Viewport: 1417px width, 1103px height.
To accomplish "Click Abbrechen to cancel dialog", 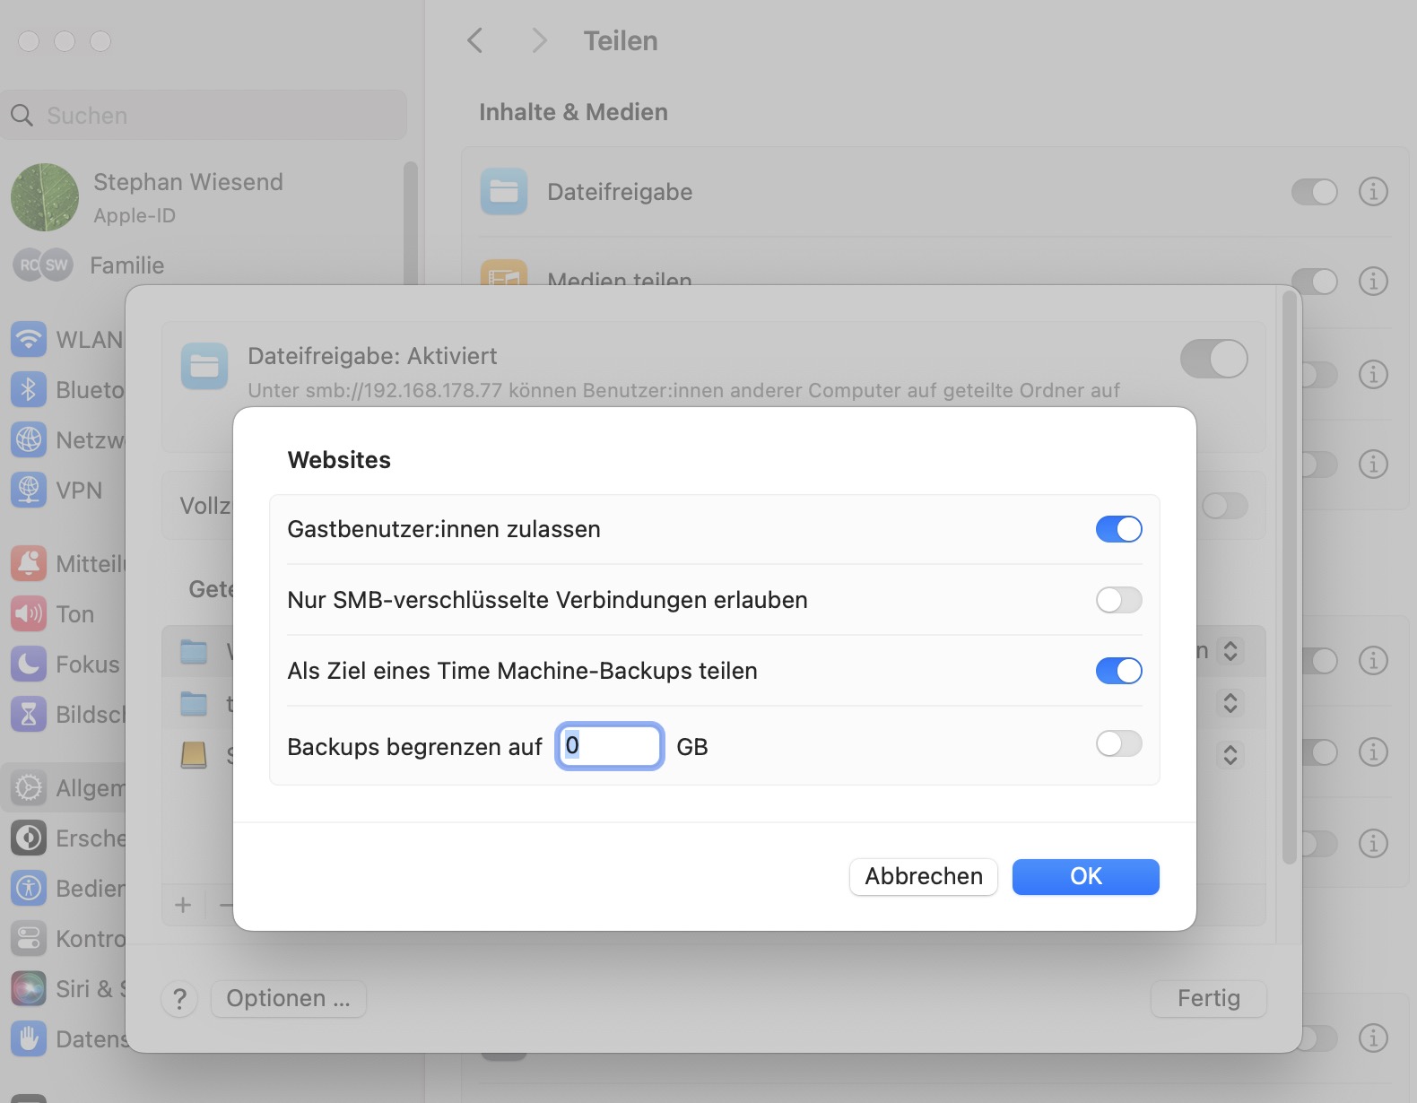I will [923, 876].
